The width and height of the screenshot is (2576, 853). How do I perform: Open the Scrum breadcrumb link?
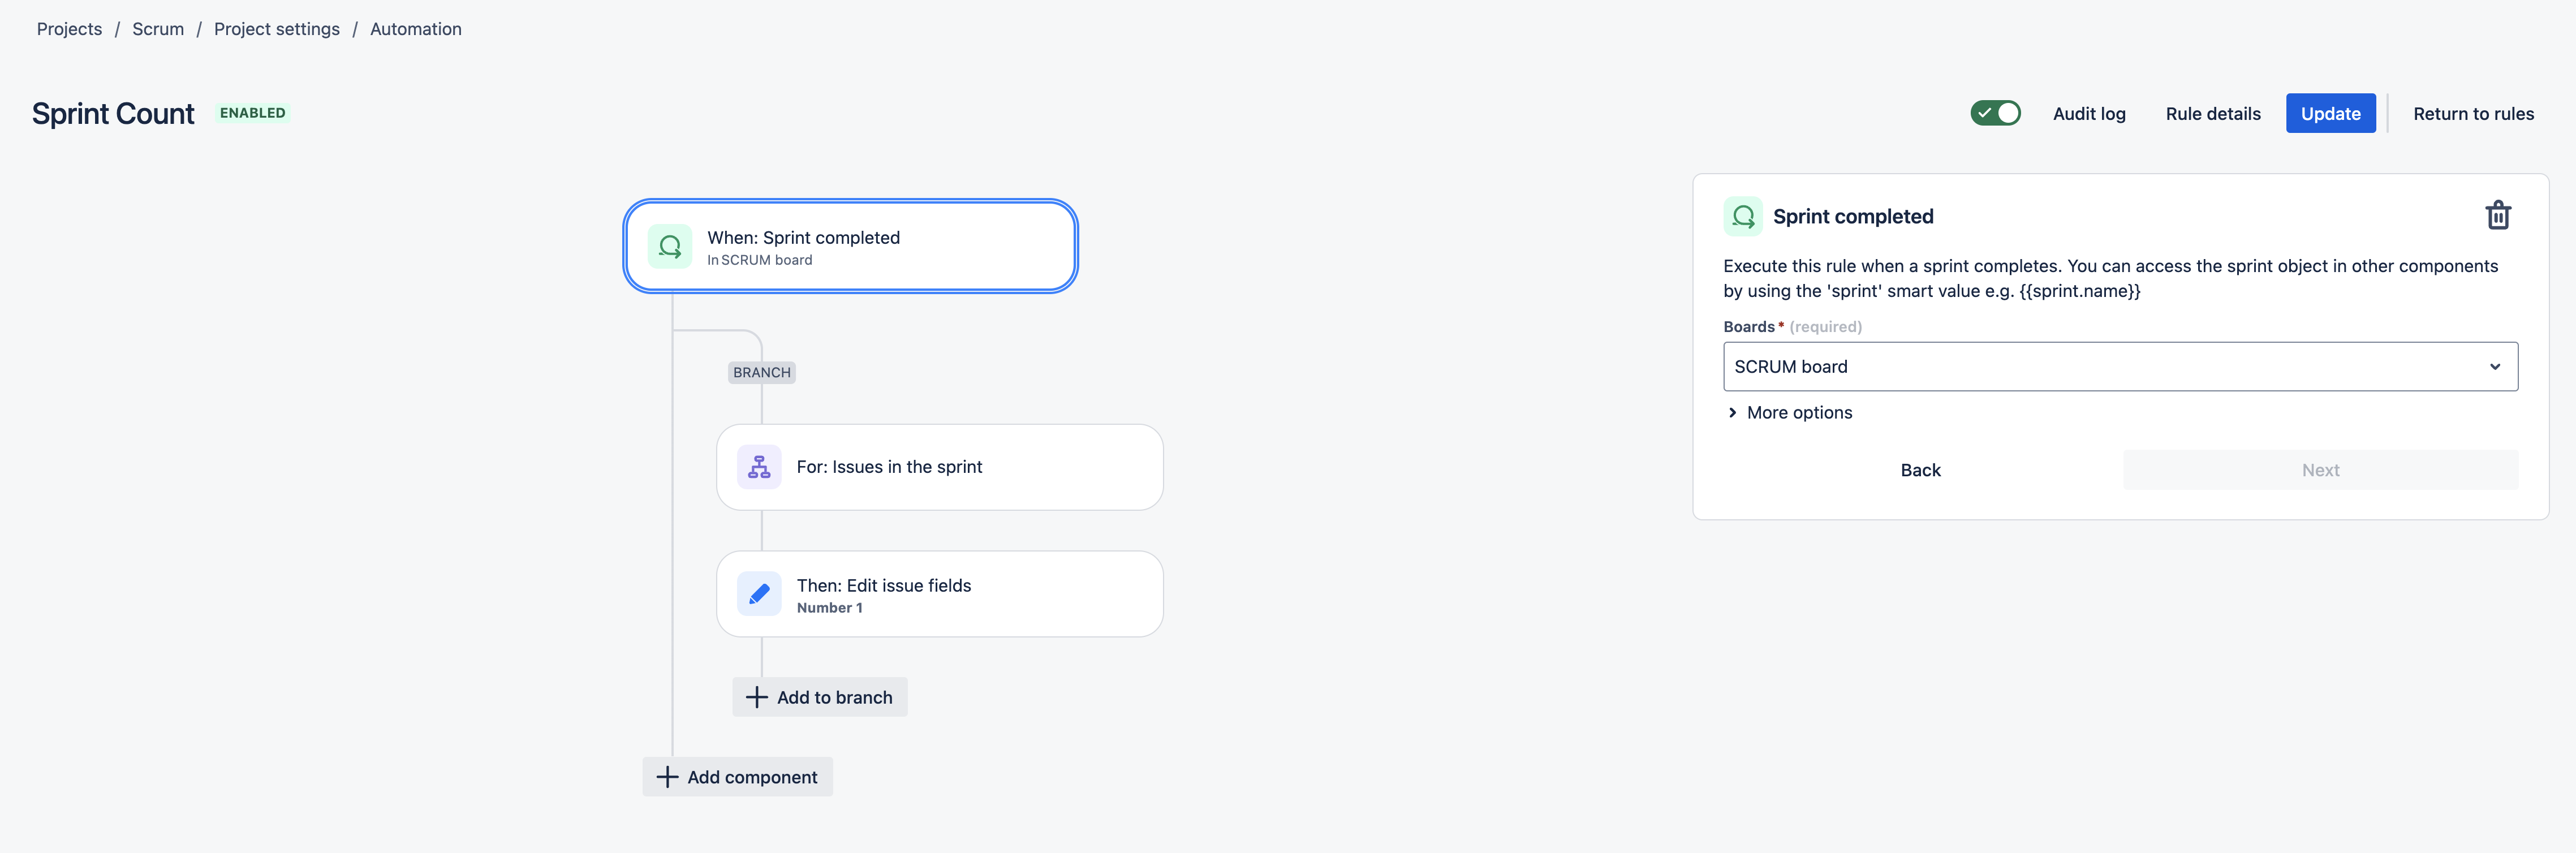coord(158,29)
